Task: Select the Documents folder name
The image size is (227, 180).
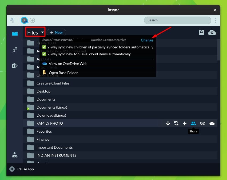Action: [x=46, y=99]
